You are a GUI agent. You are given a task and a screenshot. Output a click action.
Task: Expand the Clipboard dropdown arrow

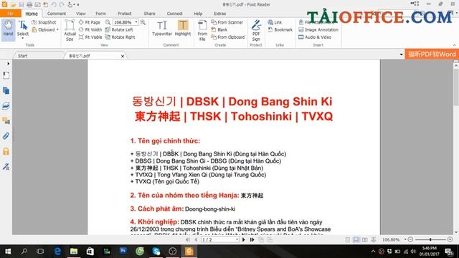click(57, 29)
